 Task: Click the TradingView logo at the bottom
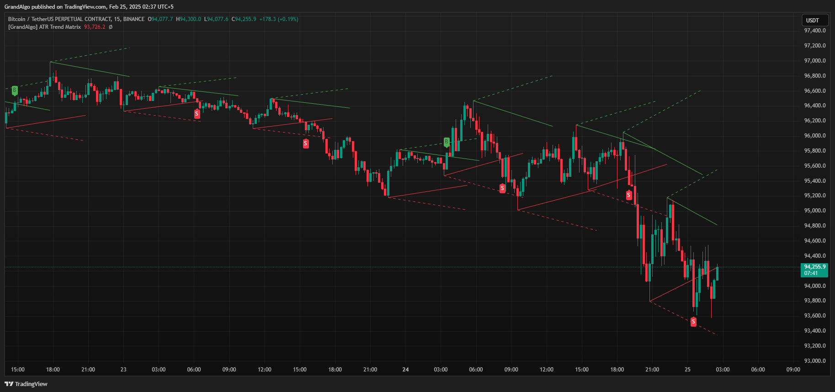pos(26,384)
